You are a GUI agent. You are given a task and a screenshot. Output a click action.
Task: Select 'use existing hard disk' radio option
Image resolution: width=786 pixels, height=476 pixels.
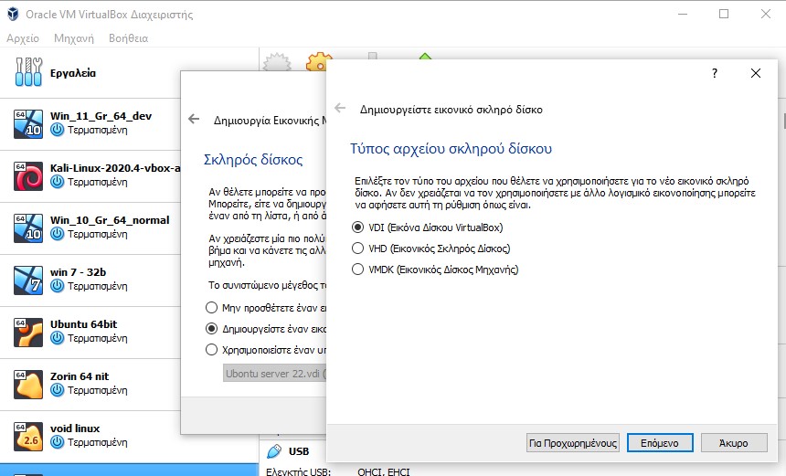click(211, 350)
